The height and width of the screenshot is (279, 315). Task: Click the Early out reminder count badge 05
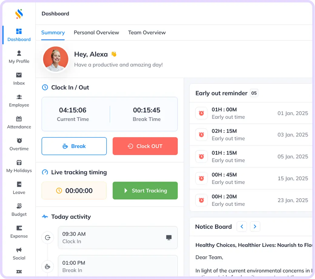coord(254,93)
